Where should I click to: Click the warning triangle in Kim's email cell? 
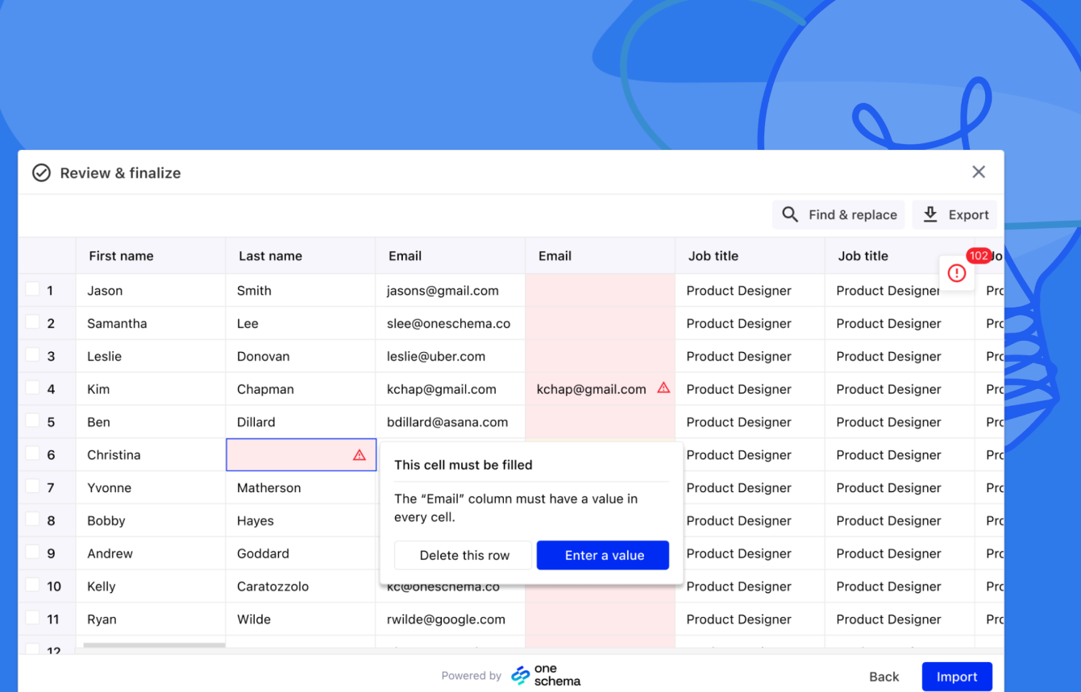click(663, 387)
